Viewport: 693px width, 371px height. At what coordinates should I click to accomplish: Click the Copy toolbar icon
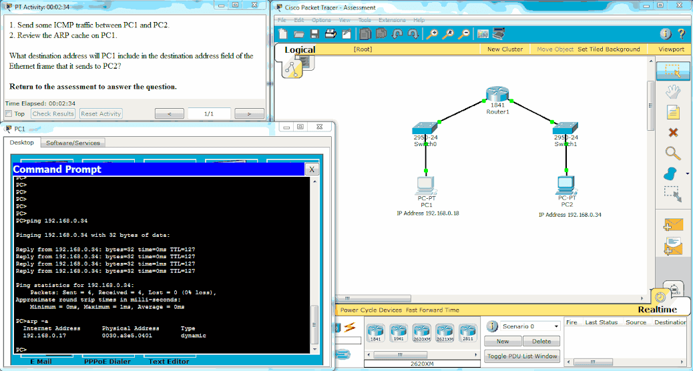pos(365,34)
